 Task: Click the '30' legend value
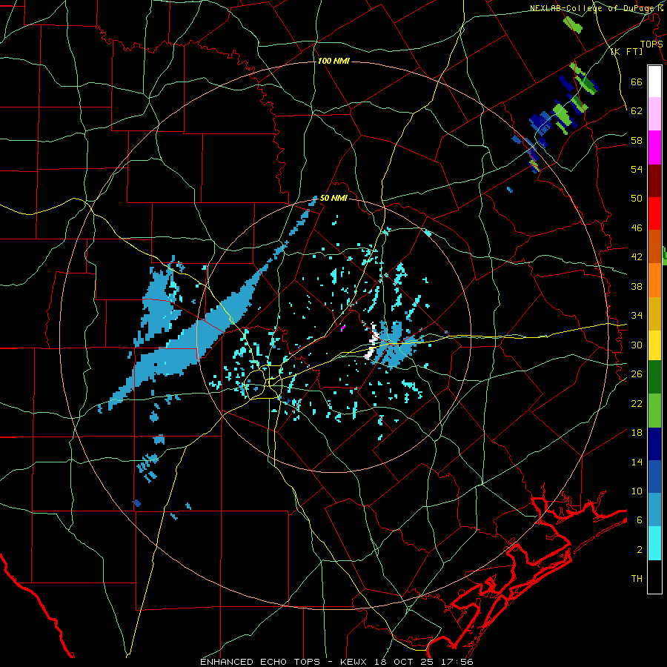click(637, 345)
